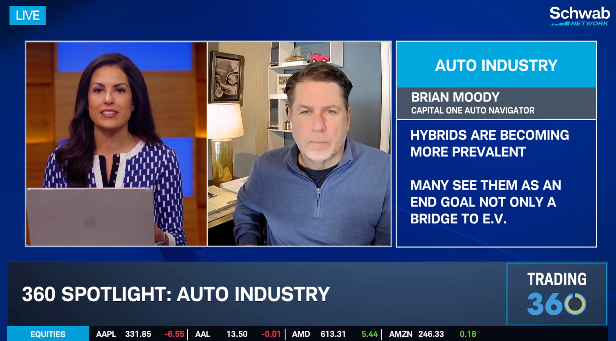
Task: Click the HYBRIDS ARE BECOMING MORE PREVALENT bullet
Action: tap(489, 144)
